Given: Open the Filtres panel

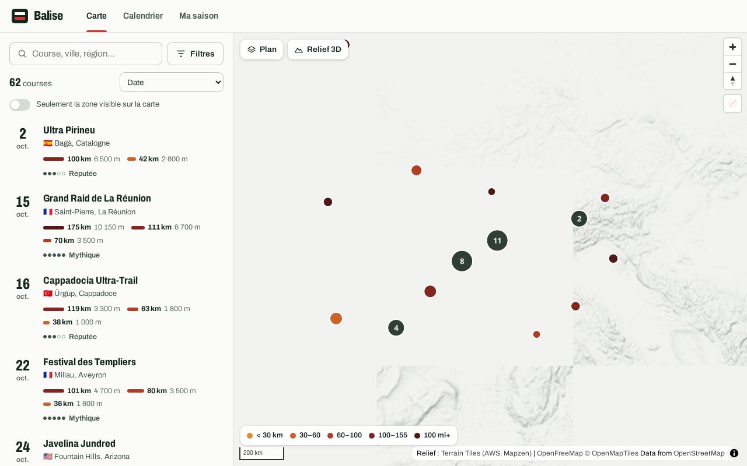Looking at the screenshot, I should (195, 54).
